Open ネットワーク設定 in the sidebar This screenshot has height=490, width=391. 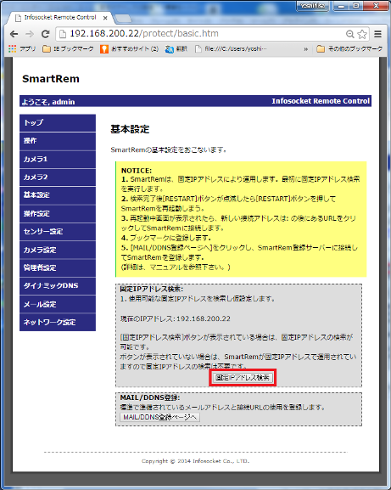pyautogui.click(x=58, y=322)
